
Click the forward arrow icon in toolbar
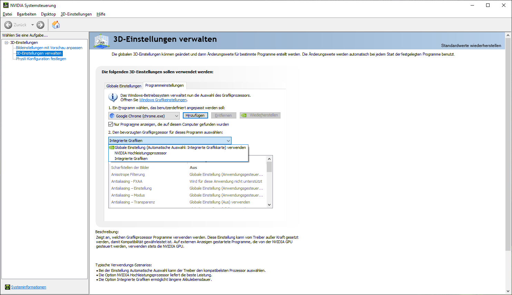[x=40, y=25]
